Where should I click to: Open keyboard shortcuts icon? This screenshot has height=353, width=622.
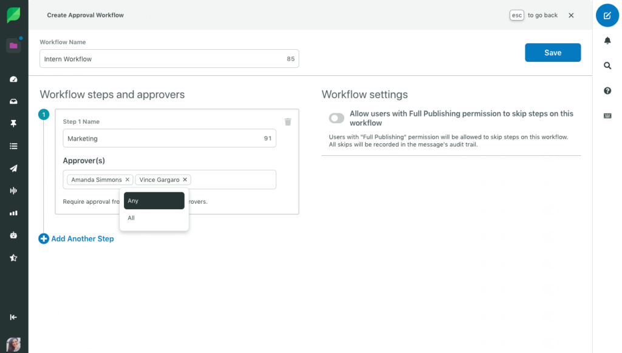point(607,115)
